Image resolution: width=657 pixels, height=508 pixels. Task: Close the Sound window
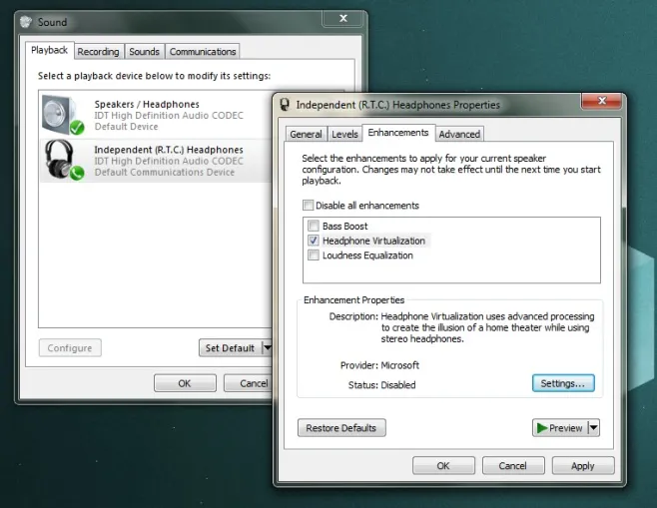342,18
